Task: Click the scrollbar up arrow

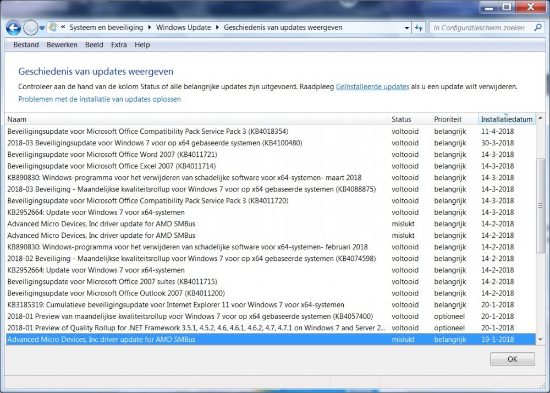Action: [540, 119]
